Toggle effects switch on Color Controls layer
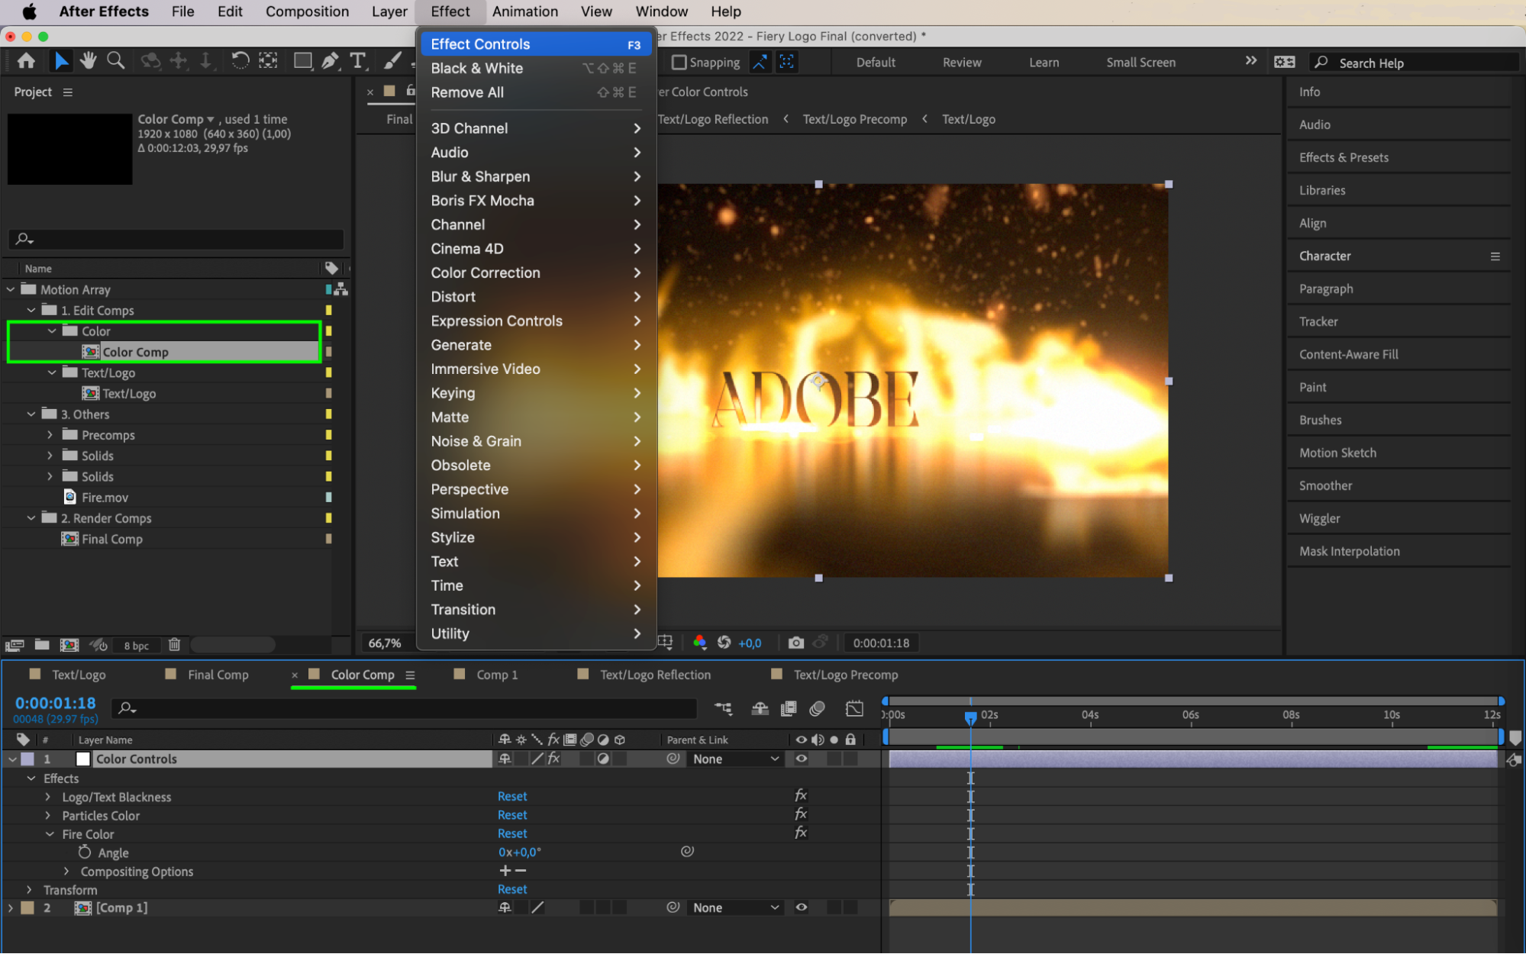Screen dimensions: 1526x954 pyautogui.click(x=554, y=759)
